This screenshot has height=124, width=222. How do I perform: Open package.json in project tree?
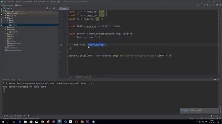[12, 41]
